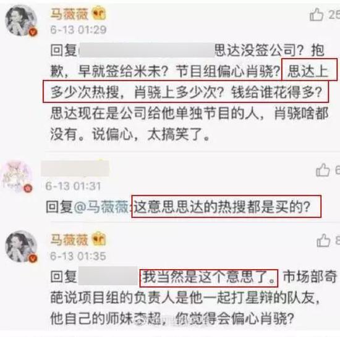Like the 01:35 reply from 马薇薇

[323, 240]
